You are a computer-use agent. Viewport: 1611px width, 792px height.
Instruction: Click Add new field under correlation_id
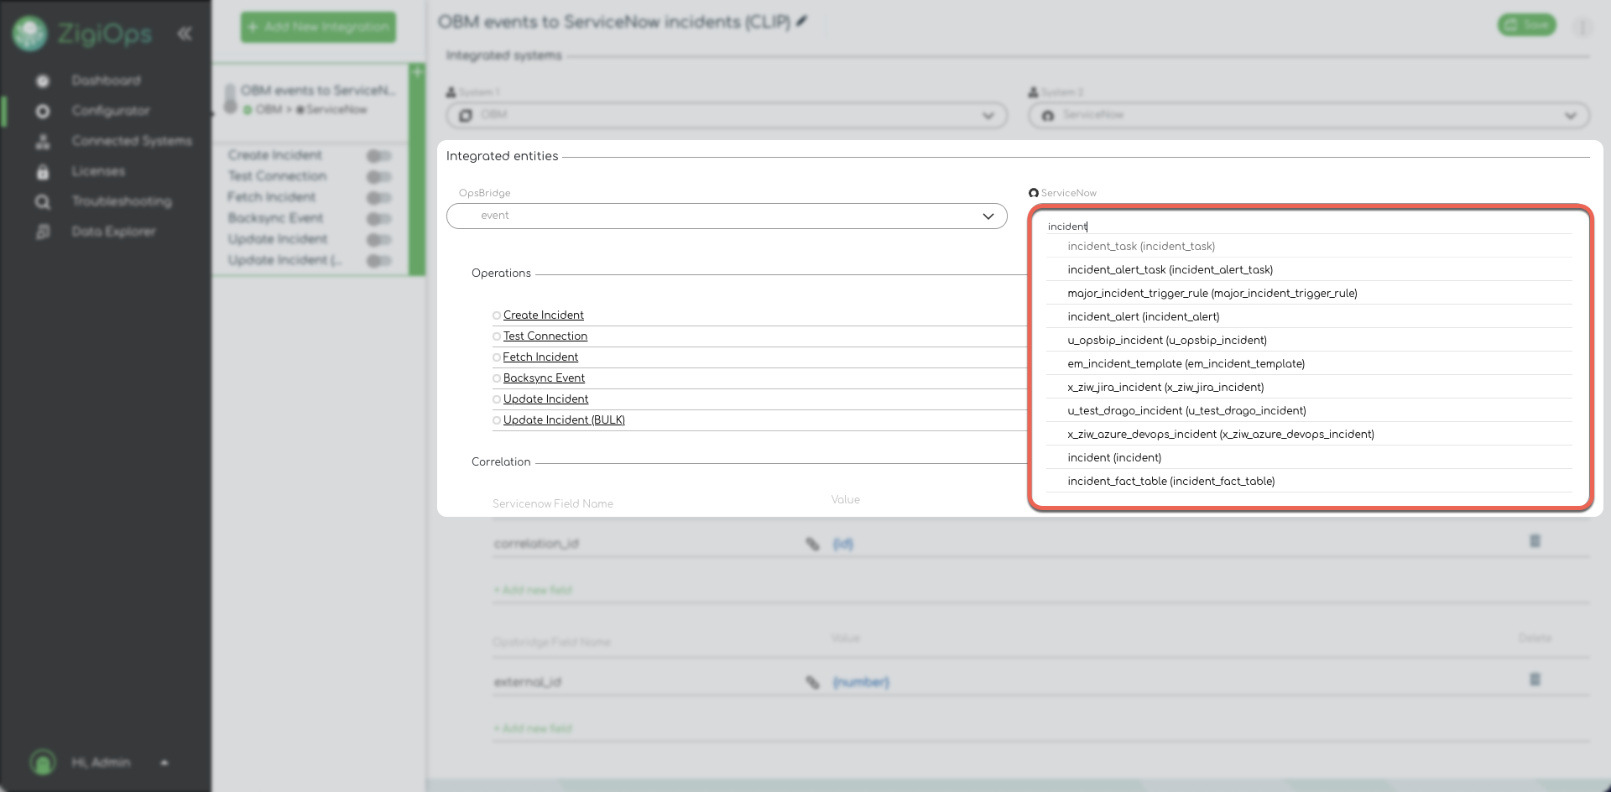(x=534, y=591)
